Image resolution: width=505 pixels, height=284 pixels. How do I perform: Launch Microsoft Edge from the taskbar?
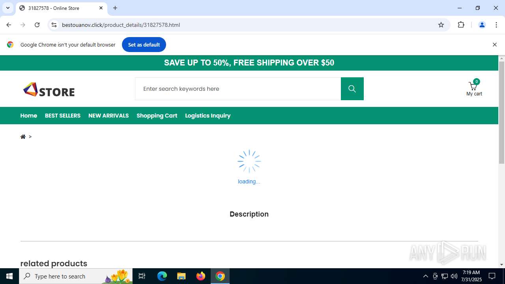click(x=162, y=276)
